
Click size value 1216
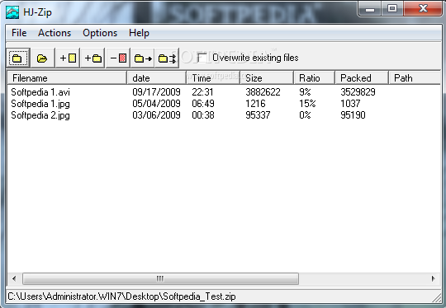click(255, 104)
